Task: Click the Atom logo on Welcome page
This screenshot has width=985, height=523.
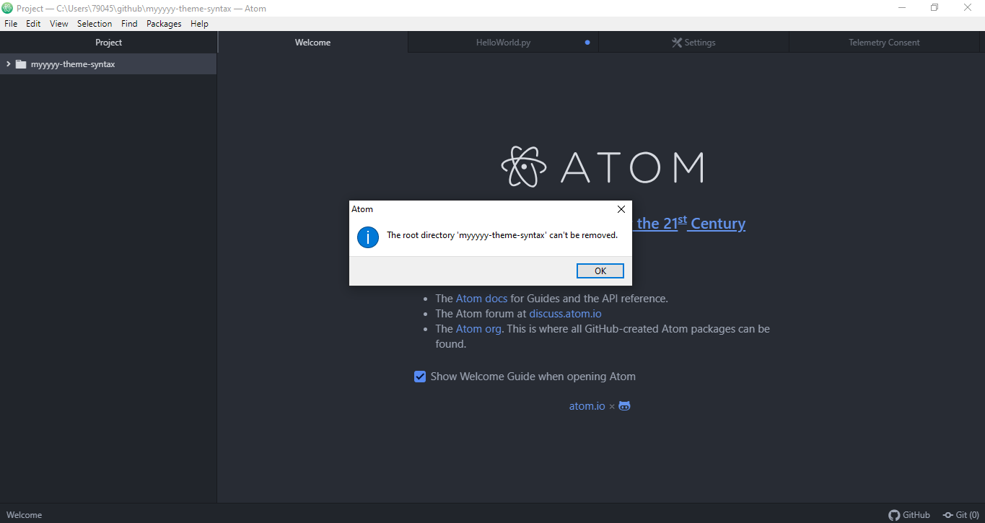Action: tap(603, 167)
